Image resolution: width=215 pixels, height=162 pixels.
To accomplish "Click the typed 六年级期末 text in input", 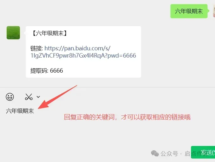I will (20, 111).
